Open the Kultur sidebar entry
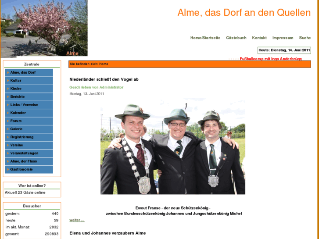 coord(29,81)
